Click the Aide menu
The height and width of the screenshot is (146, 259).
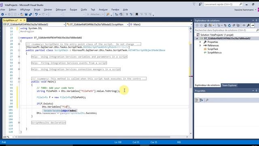(125, 10)
